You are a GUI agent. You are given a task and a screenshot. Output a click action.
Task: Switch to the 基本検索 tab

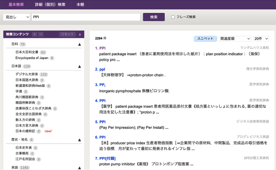[16, 5]
